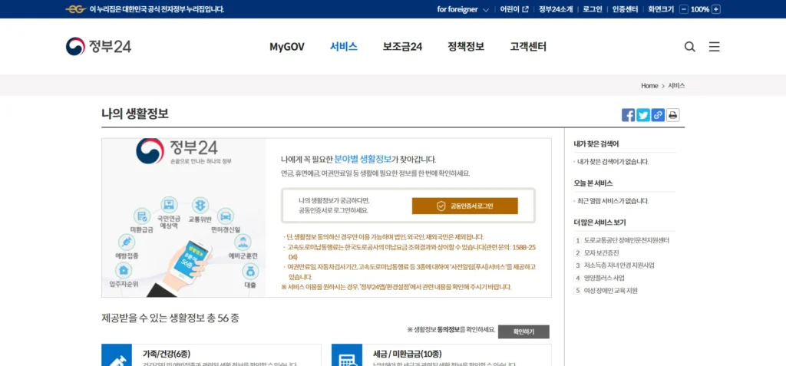Open the 영양플러스 사업 link
Screen dimensions: 786x366
click(604, 278)
